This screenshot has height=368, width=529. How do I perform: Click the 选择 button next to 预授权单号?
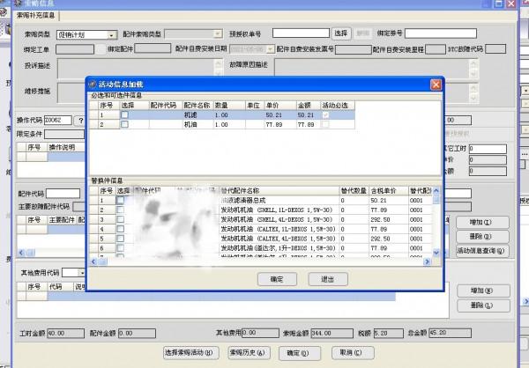click(340, 33)
